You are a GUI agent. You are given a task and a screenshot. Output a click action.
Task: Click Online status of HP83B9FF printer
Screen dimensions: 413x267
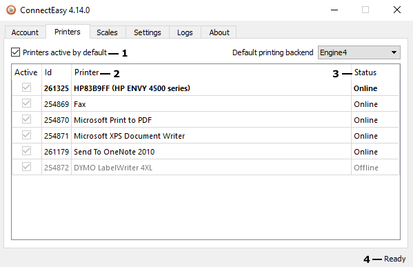pyautogui.click(x=365, y=88)
